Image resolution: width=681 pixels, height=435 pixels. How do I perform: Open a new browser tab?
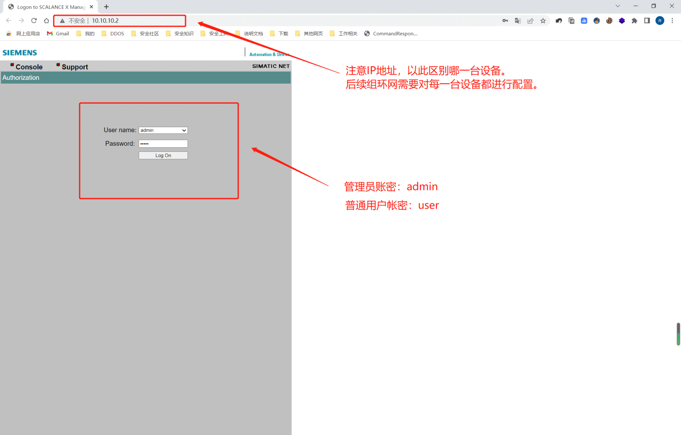[106, 7]
